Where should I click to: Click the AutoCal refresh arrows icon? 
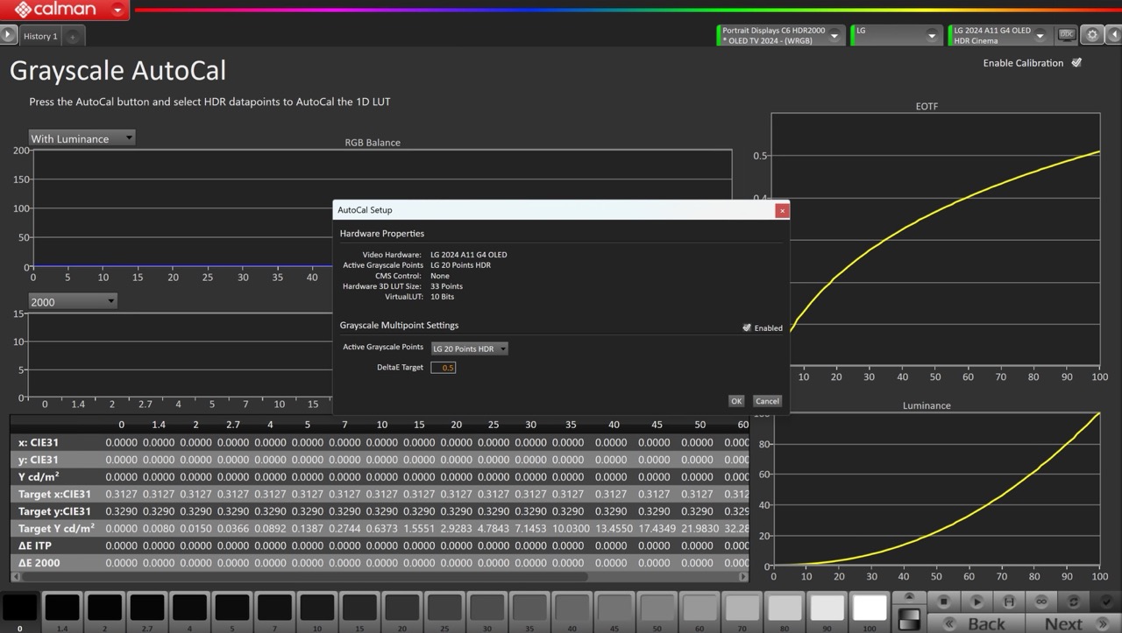pos(1073,601)
